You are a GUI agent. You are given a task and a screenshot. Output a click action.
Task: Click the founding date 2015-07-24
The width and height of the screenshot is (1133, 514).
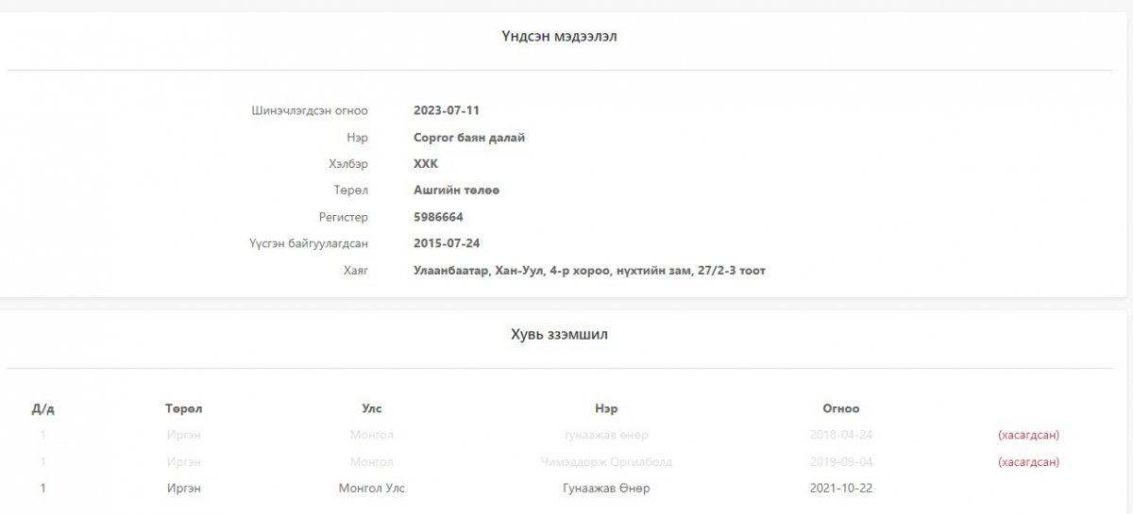coord(446,243)
